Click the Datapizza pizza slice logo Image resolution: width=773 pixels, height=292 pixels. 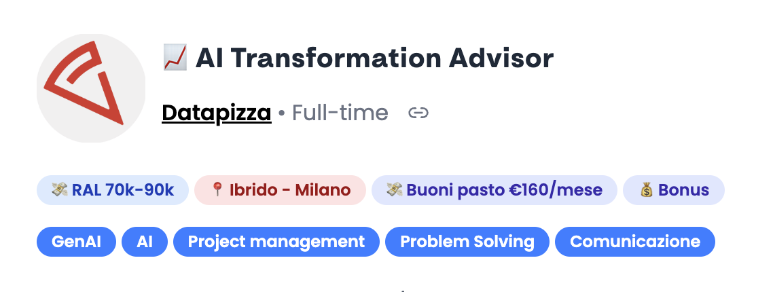90,89
